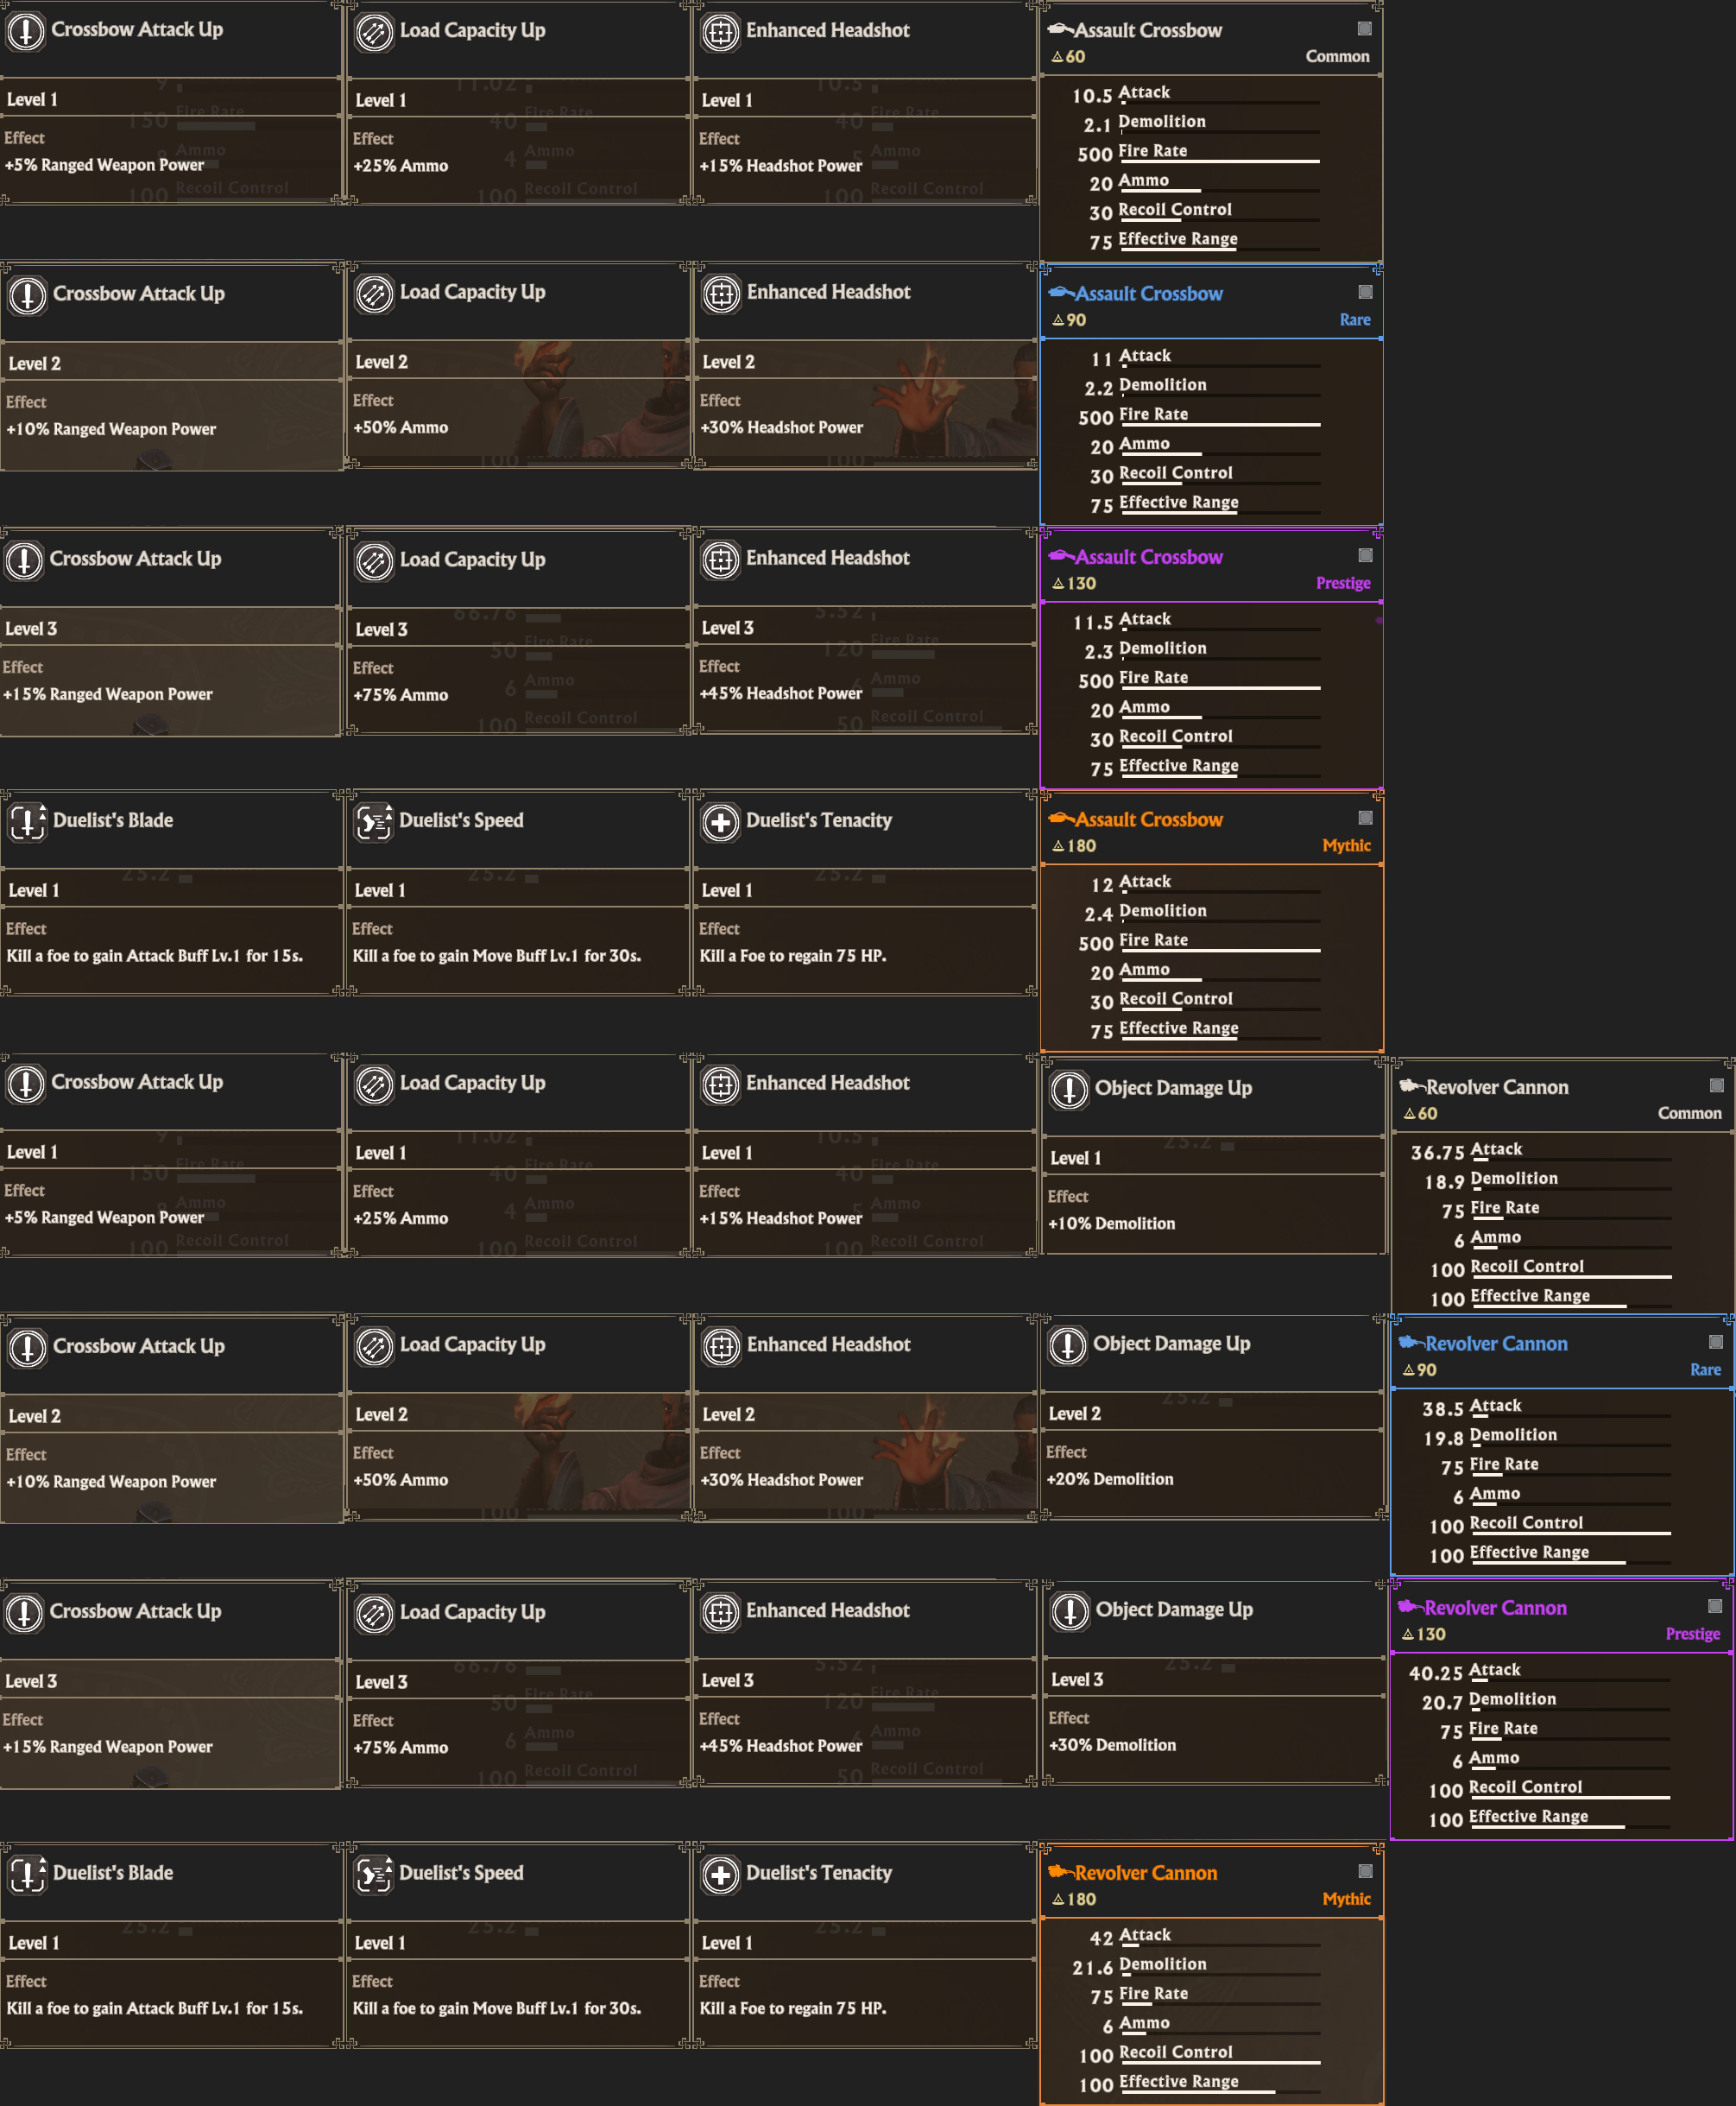Click Duelist's Tenacity icon beside Mythic Revolver Cannon

(x=720, y=1875)
